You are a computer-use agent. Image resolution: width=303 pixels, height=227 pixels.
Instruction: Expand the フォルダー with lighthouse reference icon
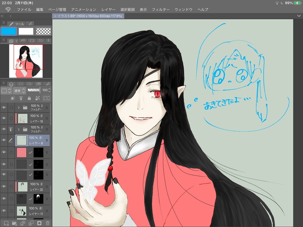pyautogui.click(x=19, y=129)
